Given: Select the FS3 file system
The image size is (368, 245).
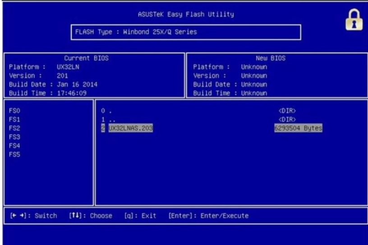Looking at the screenshot, I should point(14,137).
